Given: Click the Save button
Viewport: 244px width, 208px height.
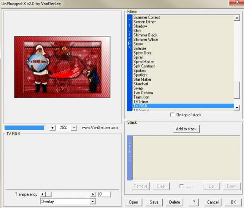Looking at the screenshot, I should coord(154,202).
